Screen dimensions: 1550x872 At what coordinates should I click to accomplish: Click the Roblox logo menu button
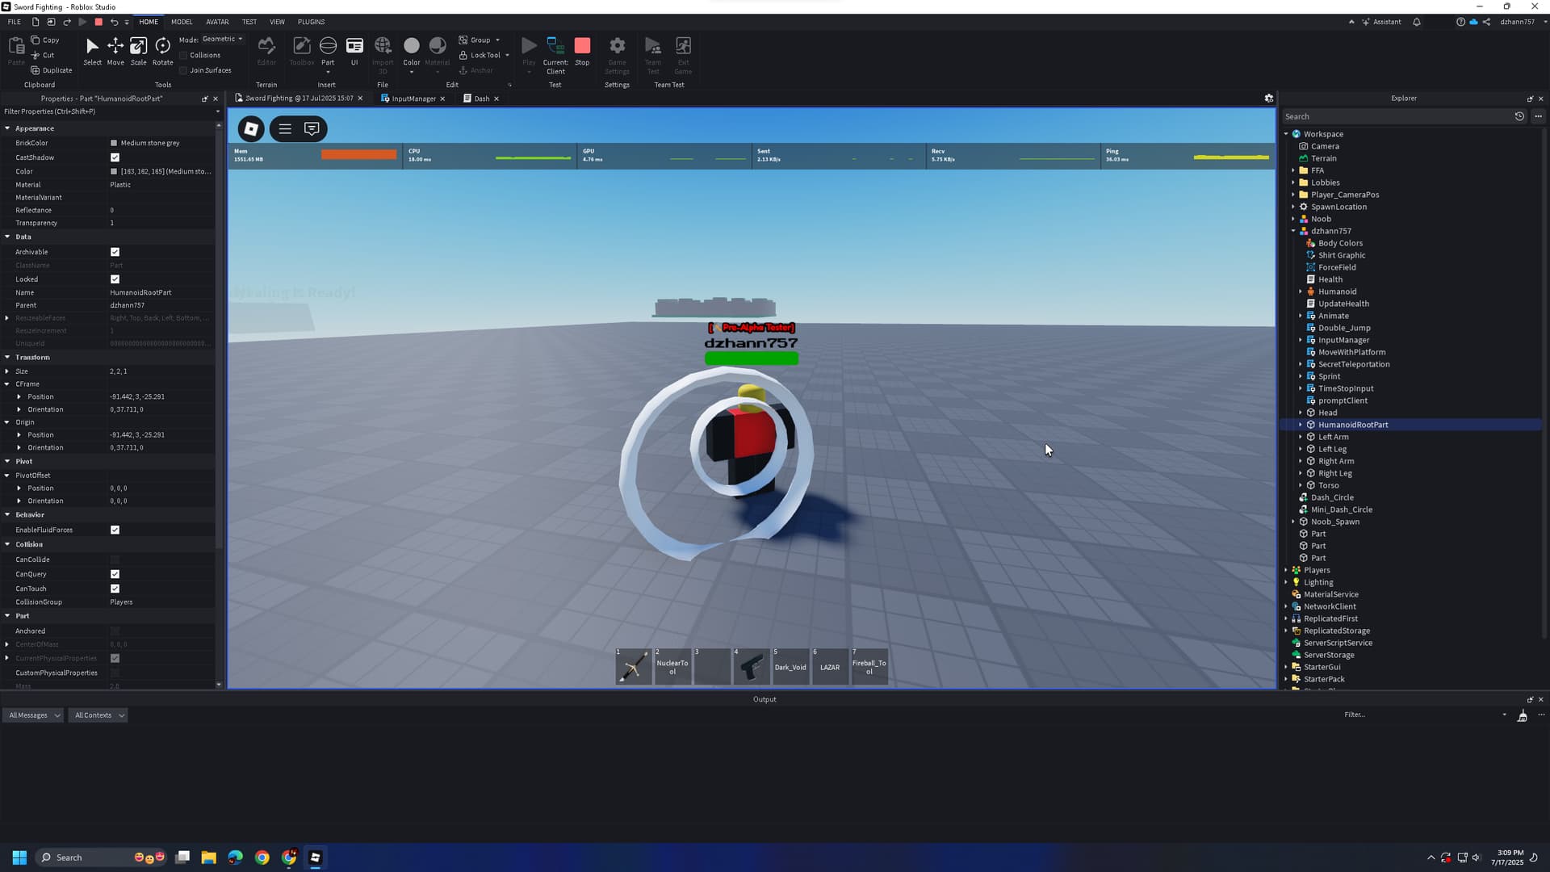click(251, 128)
